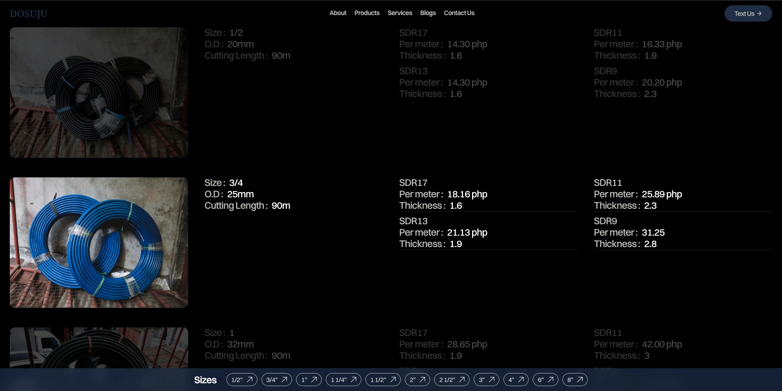
Task: Jump to 1/2" size
Action: (x=242, y=380)
